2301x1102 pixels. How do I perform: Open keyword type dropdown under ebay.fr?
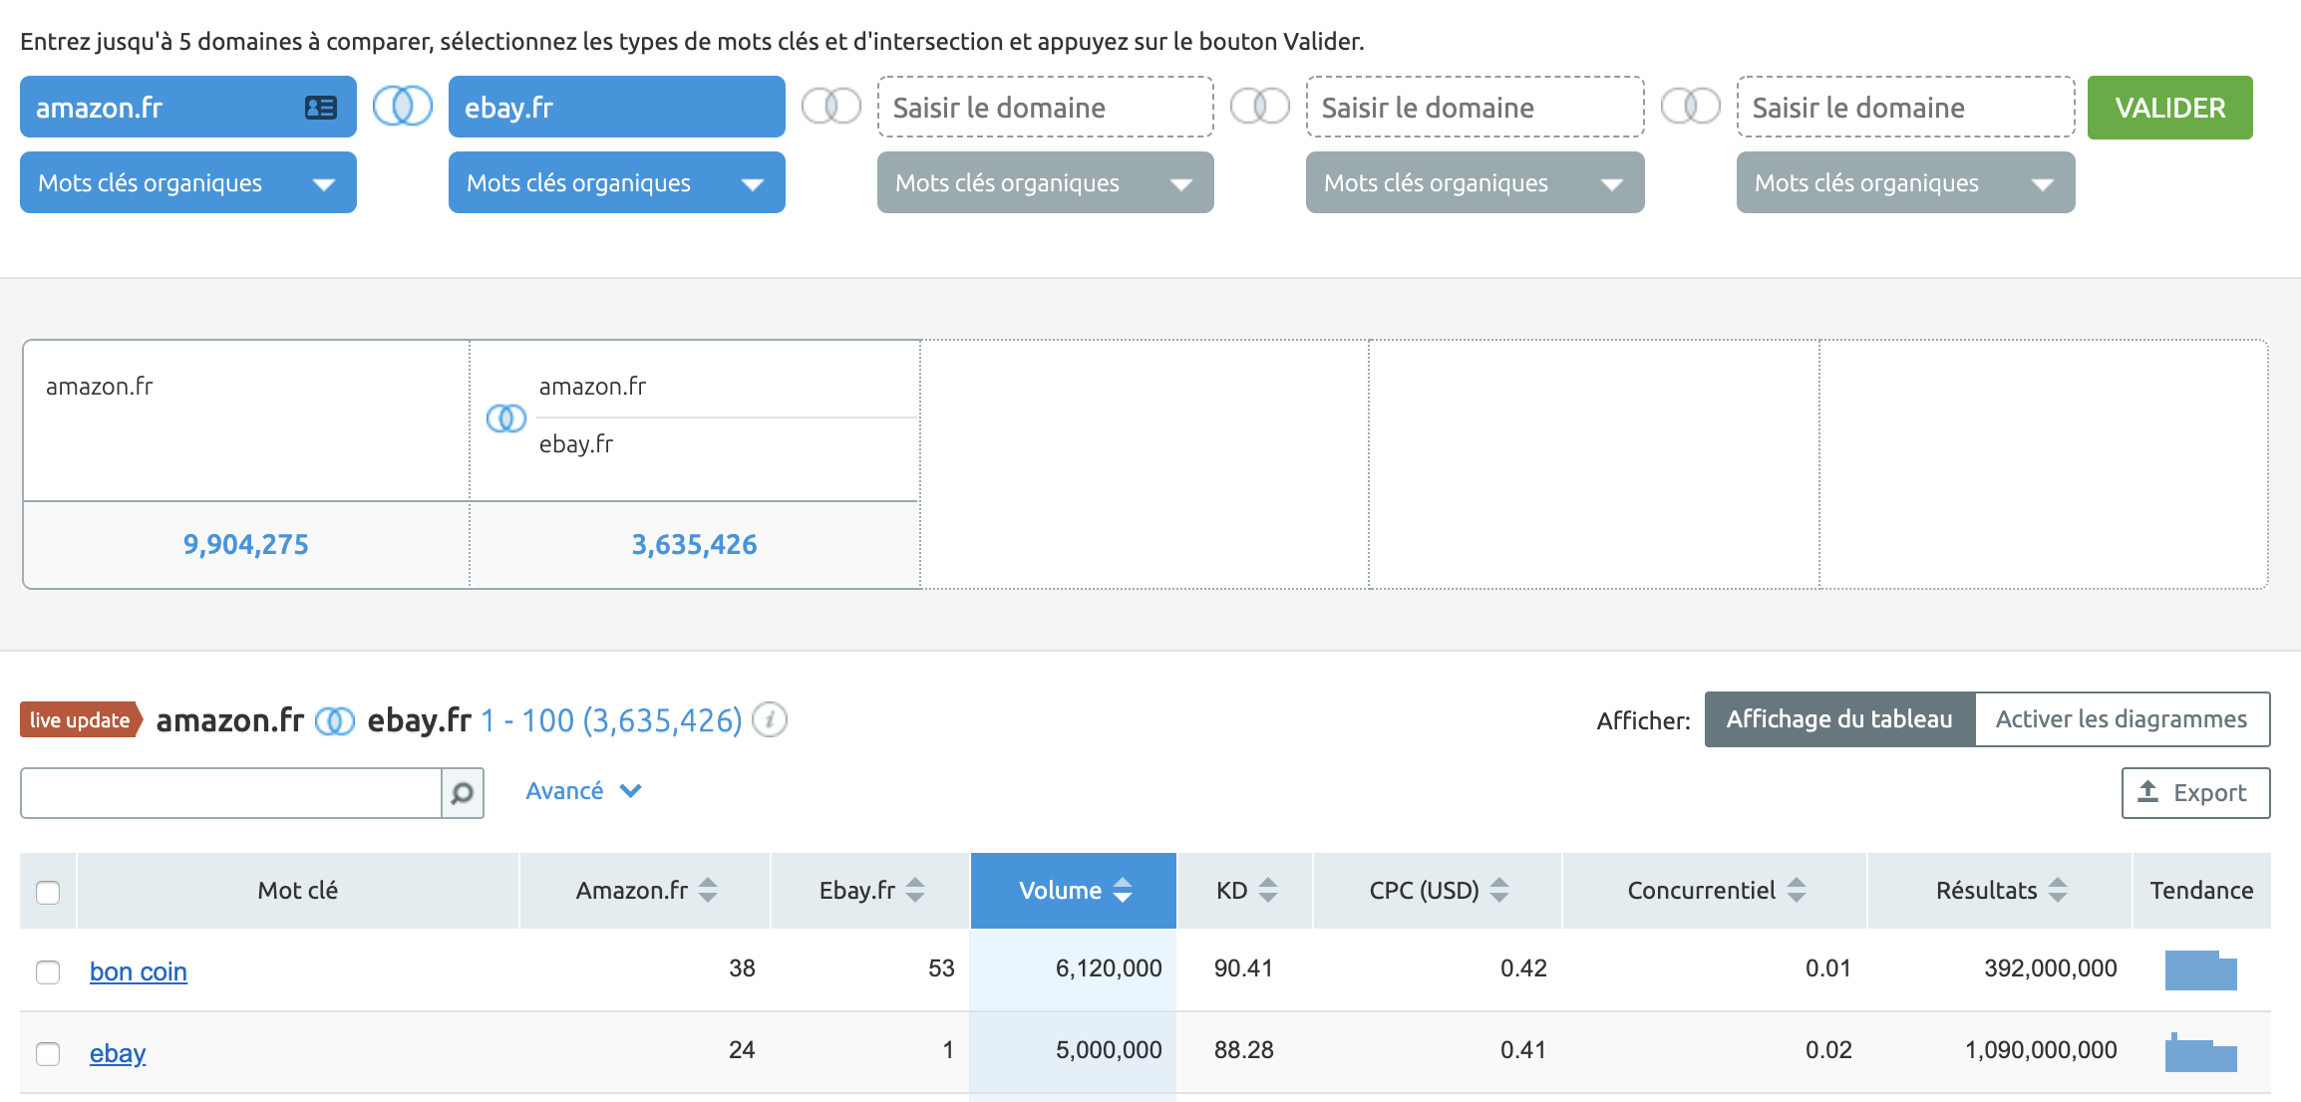click(x=617, y=182)
